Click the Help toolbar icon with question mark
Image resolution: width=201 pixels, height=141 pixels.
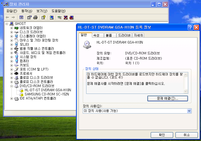click(x=43, y=17)
